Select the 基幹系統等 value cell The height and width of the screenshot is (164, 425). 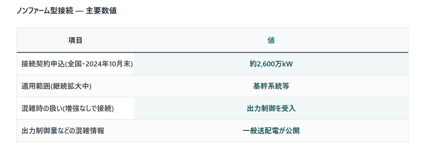pos(271,86)
